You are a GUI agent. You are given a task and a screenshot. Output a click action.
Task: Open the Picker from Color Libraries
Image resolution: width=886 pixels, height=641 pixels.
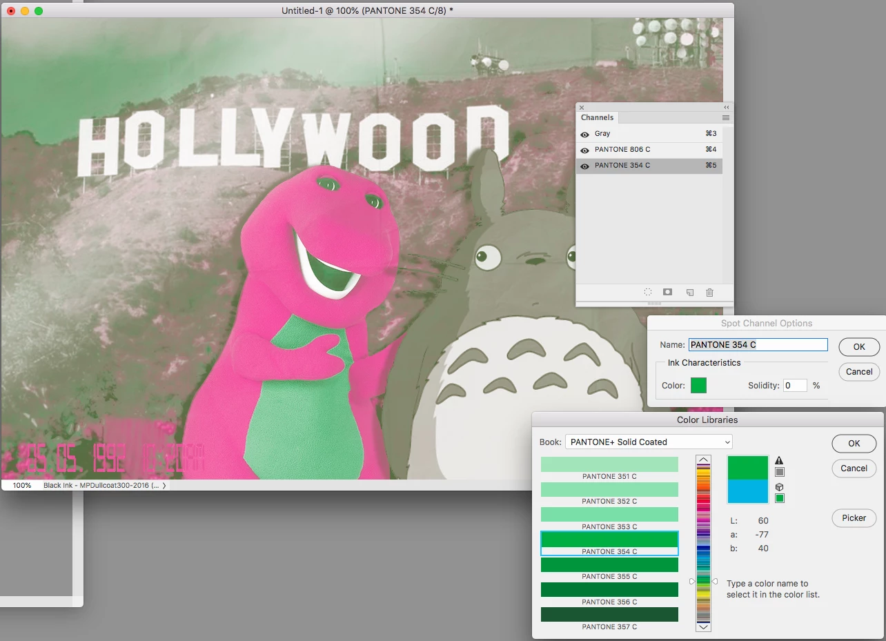[854, 517]
